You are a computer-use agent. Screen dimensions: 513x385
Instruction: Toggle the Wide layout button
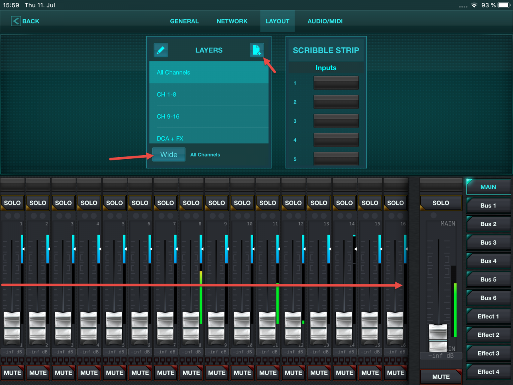coord(169,154)
